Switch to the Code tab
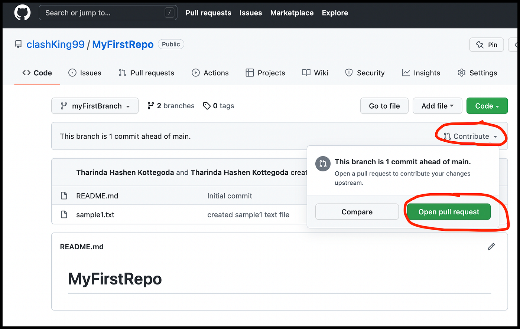The width and height of the screenshot is (520, 329). tap(37, 73)
